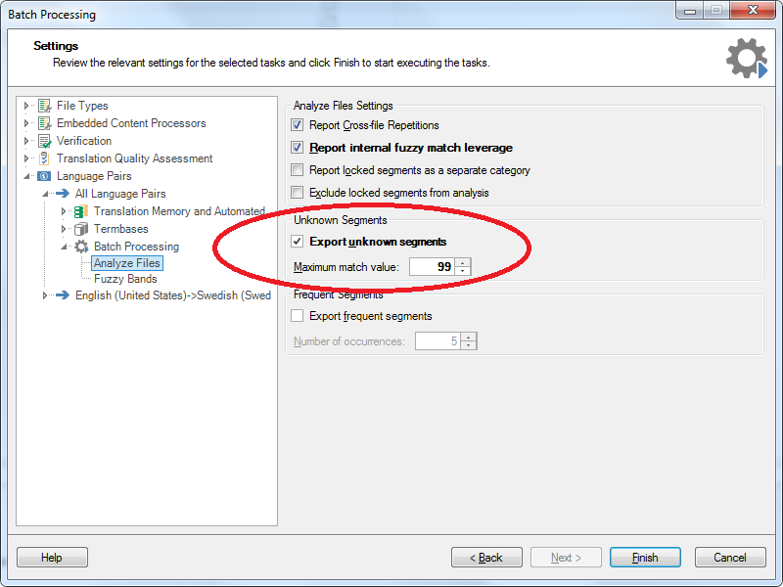Go back with the Back button
This screenshot has width=783, height=587.
486,558
